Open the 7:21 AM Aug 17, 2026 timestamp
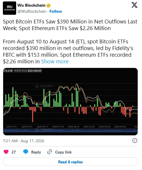This screenshot has height=170, width=142. tap(24, 141)
